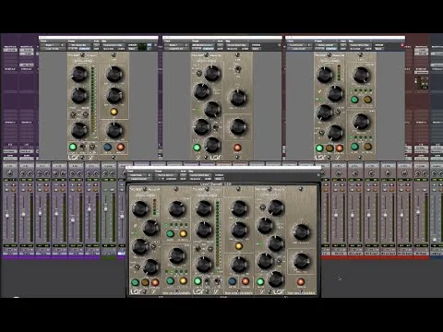Toggle the orange button in the left plugin window
This screenshot has width=443, height=332.
point(121,148)
